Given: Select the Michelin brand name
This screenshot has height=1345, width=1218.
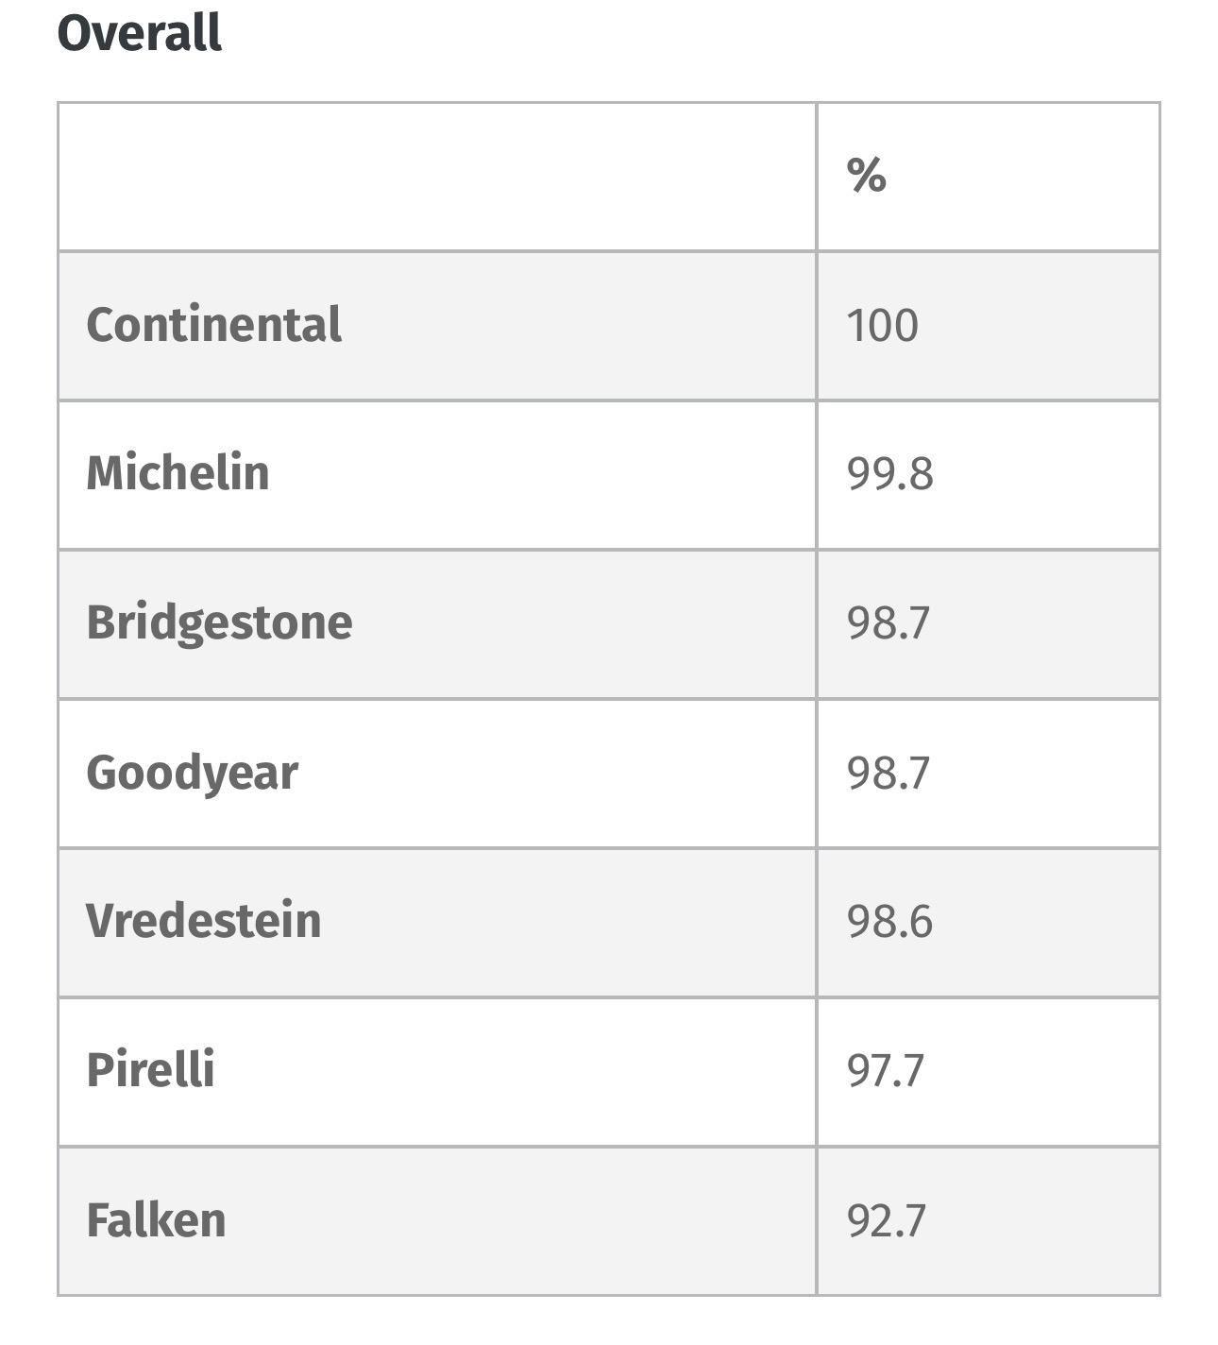Looking at the screenshot, I should point(178,473).
